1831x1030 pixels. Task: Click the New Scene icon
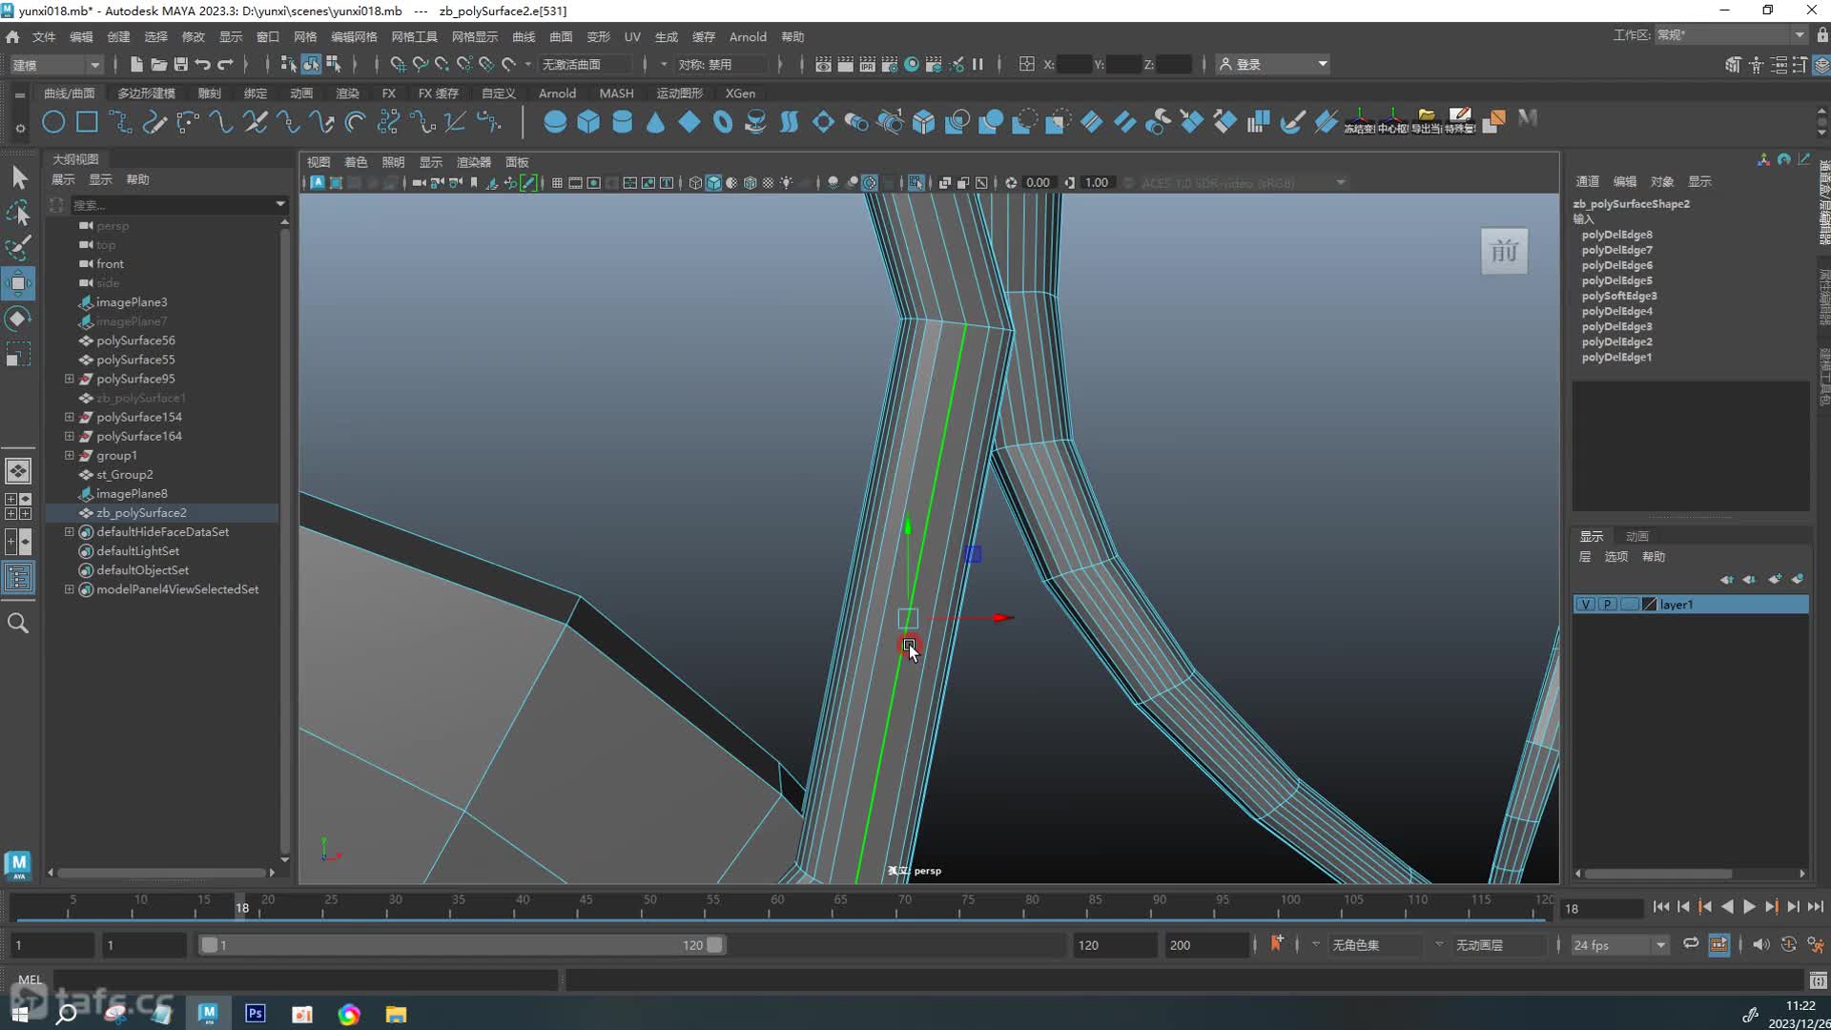pos(135,64)
